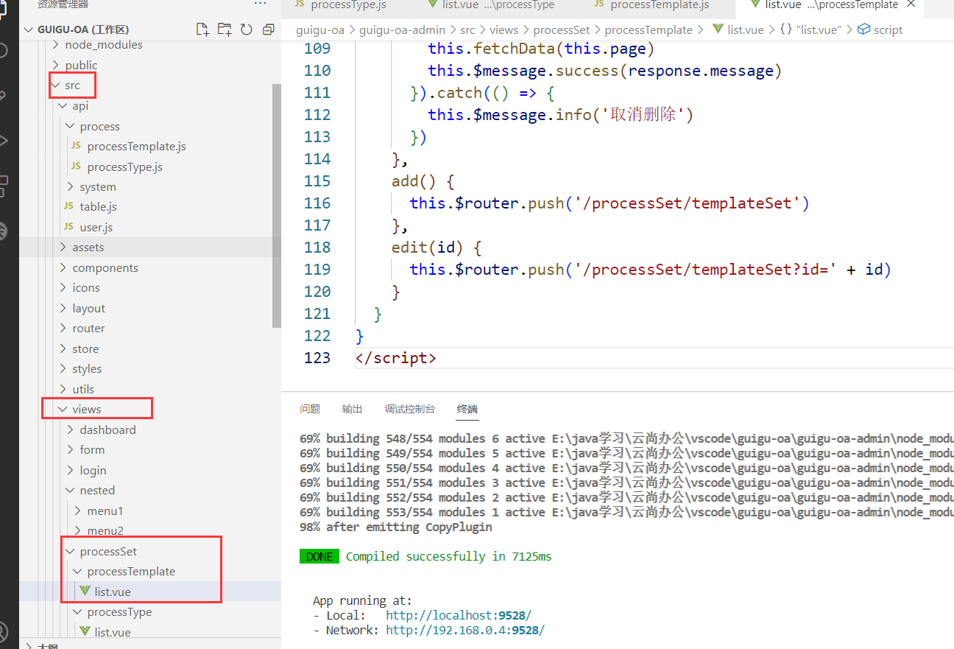Expand the form folder

71,449
